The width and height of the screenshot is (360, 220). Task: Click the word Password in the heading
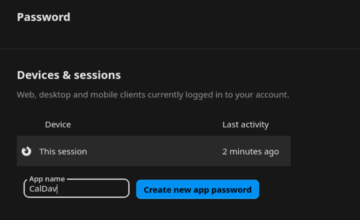[44, 17]
